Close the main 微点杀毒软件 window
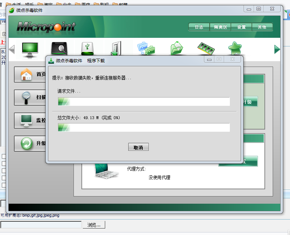This screenshot has height=235, width=290. click(272, 9)
